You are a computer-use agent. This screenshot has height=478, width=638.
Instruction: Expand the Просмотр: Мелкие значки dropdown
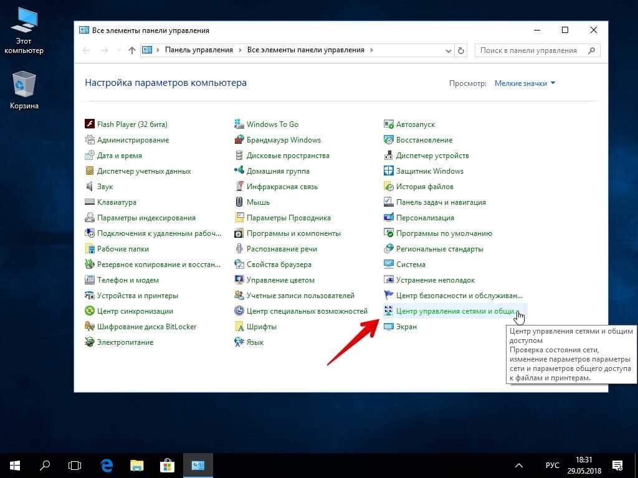(x=525, y=83)
